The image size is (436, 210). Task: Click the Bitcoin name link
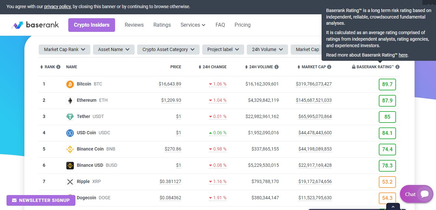84,84
